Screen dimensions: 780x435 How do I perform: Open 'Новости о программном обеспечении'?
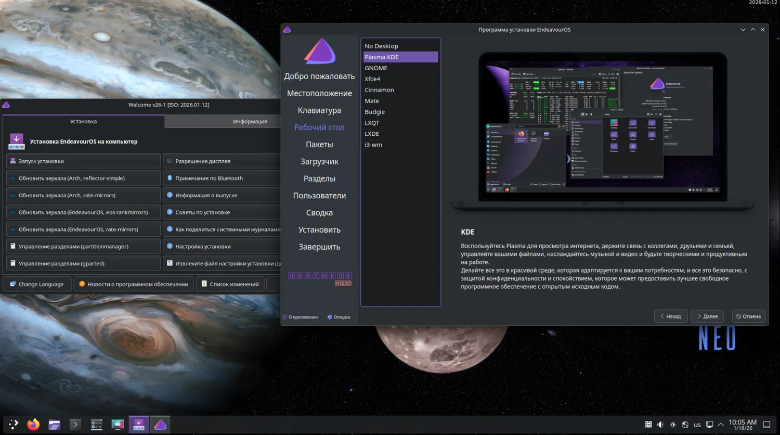(x=134, y=284)
